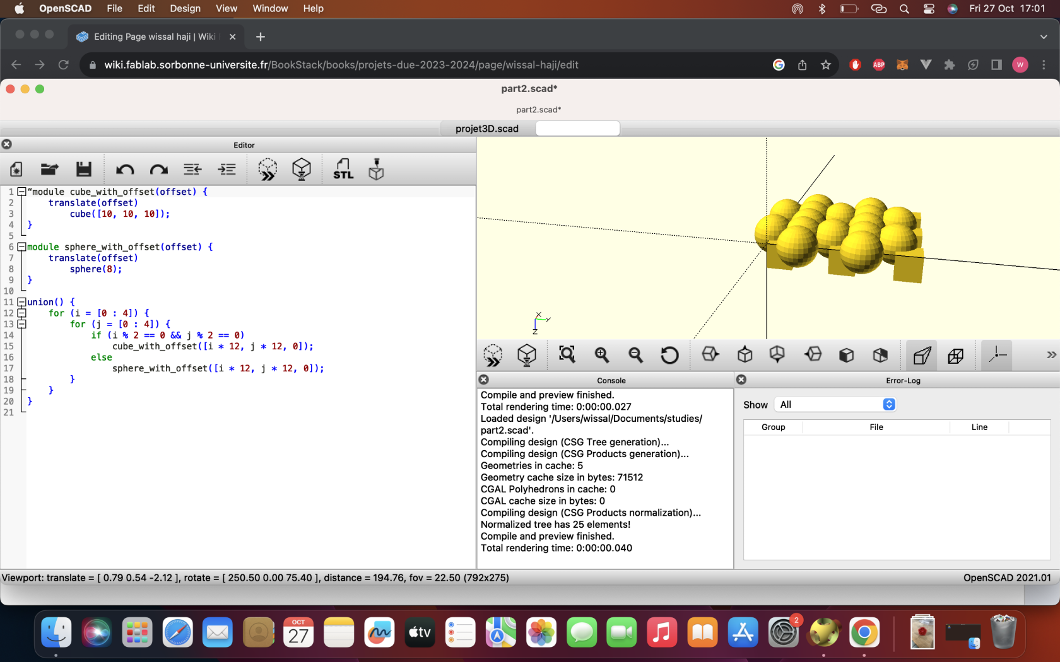The image size is (1060, 662).
Task: Zoom out of the 3D view
Action: pyautogui.click(x=636, y=355)
